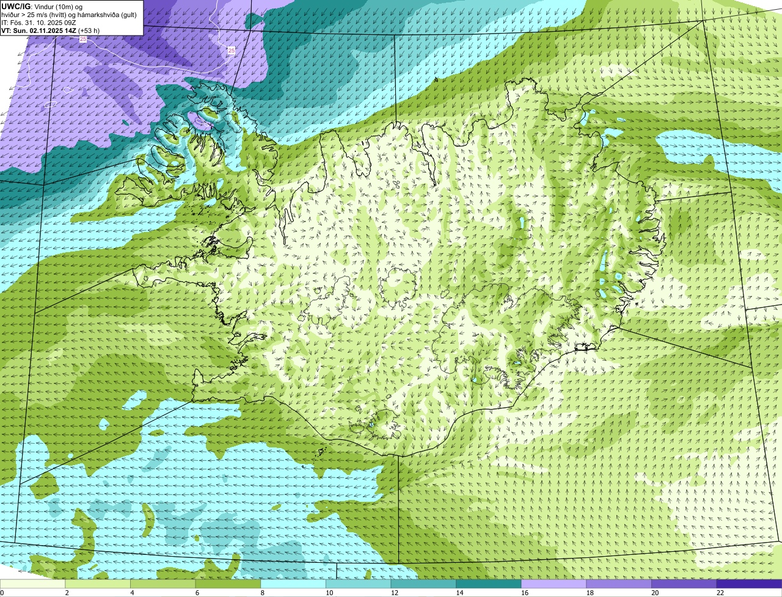The image size is (782, 597).
Task: Pick the 20–22 m/s violet legend swatch
Action: click(684, 584)
